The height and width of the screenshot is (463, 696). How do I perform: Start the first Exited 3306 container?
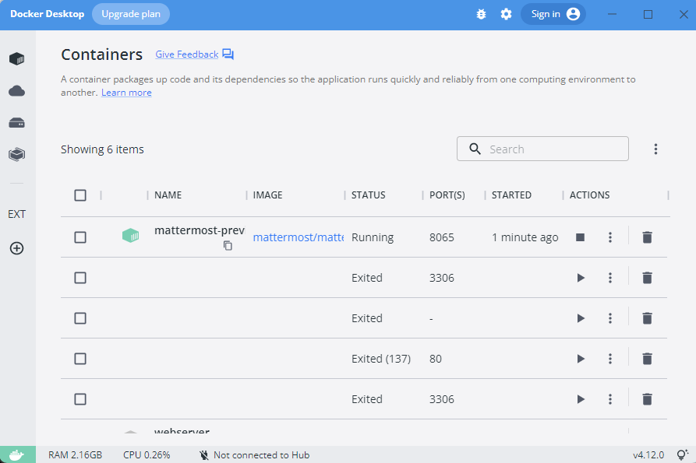[581, 278]
